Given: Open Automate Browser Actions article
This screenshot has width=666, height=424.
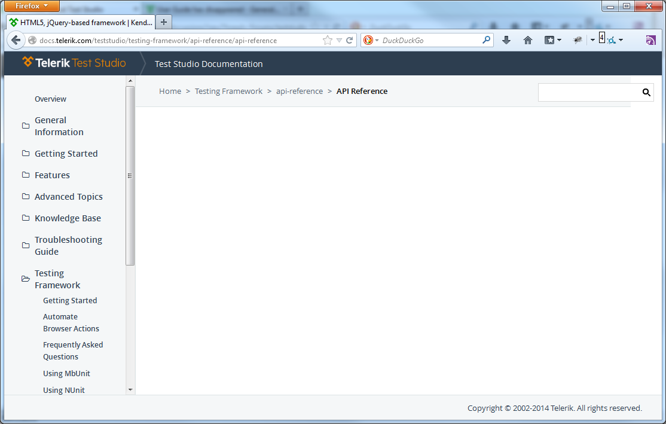Looking at the screenshot, I should click(71, 322).
